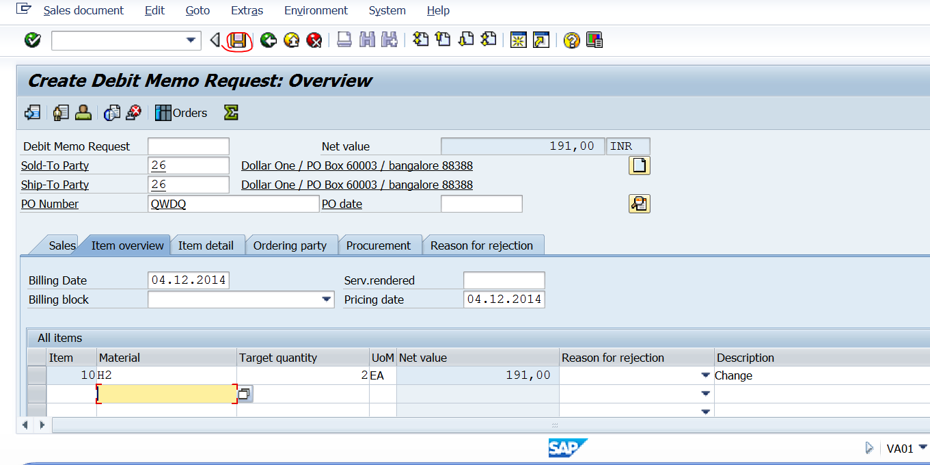Open the Extras menu

247,10
